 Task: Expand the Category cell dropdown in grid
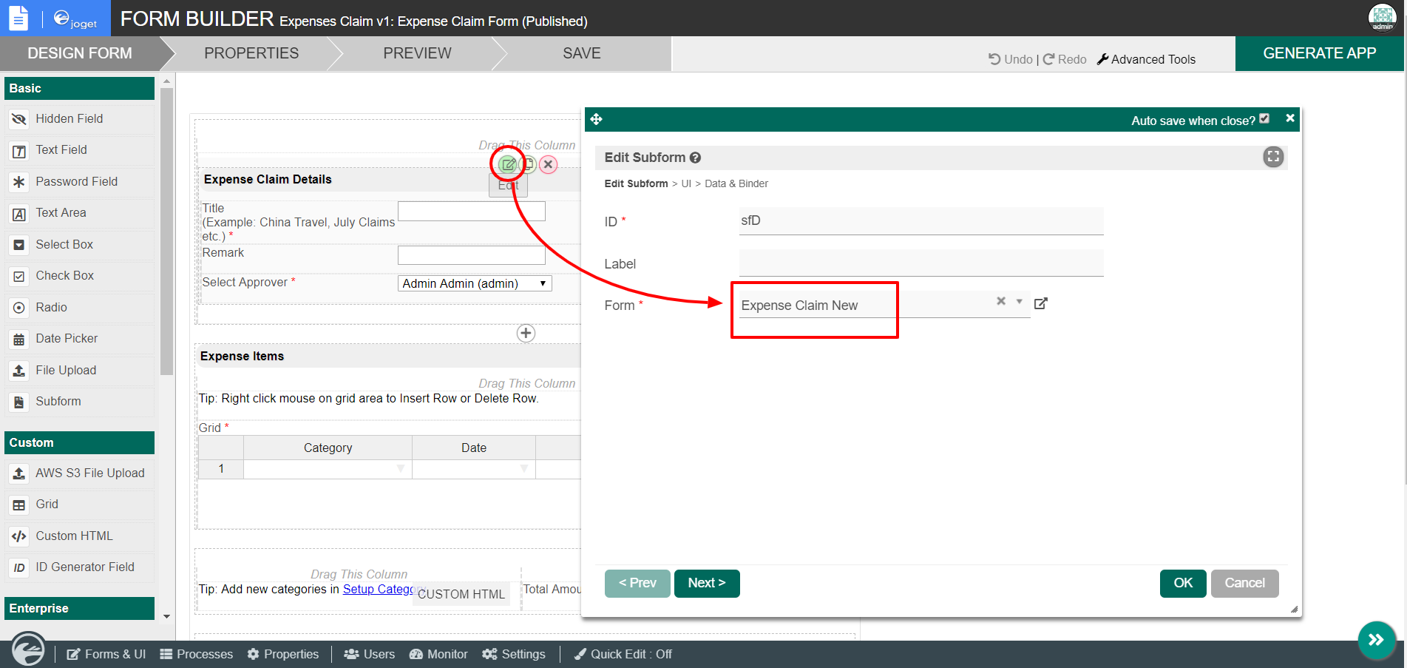pos(400,468)
